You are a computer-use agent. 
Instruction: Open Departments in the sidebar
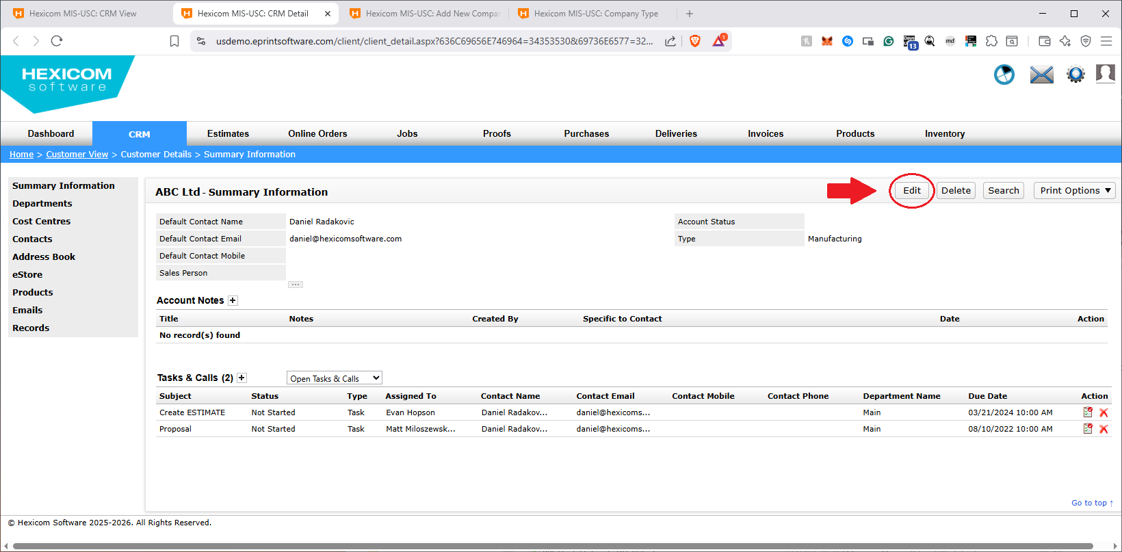point(42,203)
